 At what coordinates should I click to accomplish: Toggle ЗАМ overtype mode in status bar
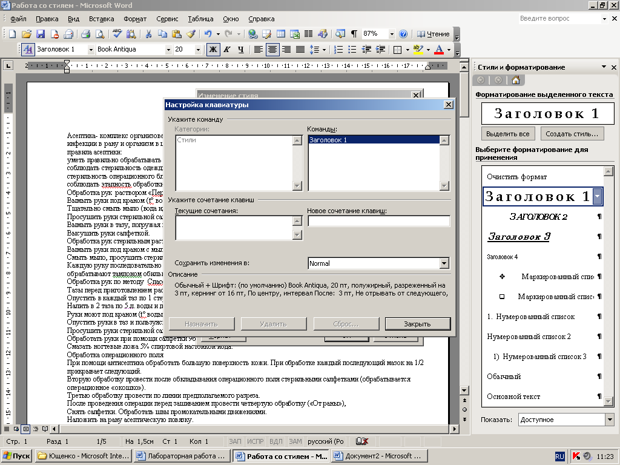pyautogui.click(x=295, y=441)
